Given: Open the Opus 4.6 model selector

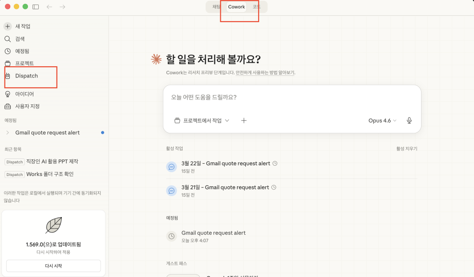Looking at the screenshot, I should click(x=382, y=121).
